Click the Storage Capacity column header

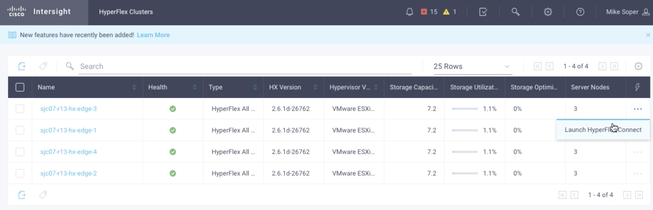(414, 87)
